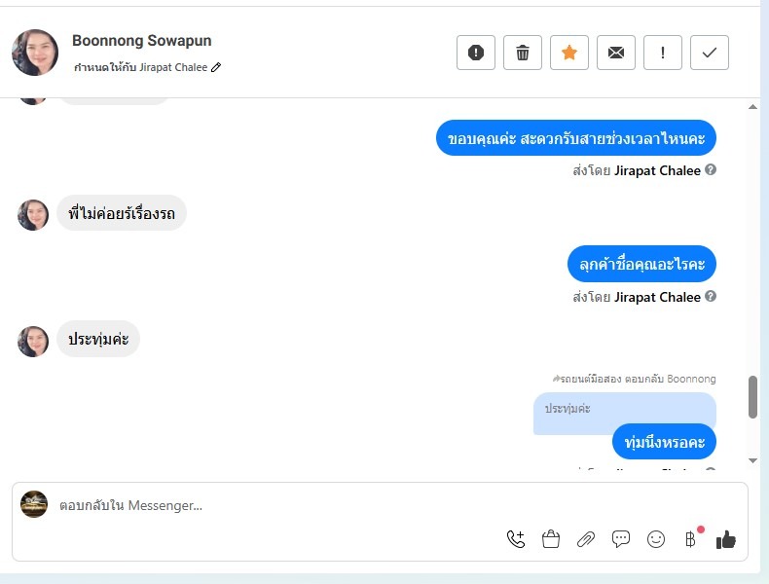
Task: Attach a file with paperclip icon
Action: click(x=586, y=539)
